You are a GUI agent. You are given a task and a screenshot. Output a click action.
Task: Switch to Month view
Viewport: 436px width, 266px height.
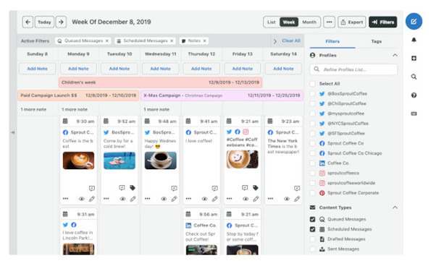pyautogui.click(x=309, y=22)
